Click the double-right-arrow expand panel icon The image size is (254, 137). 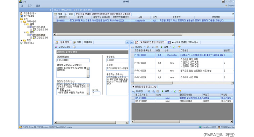[x=132, y=42]
